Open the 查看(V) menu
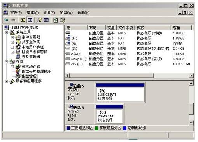 click(x=49, y=12)
